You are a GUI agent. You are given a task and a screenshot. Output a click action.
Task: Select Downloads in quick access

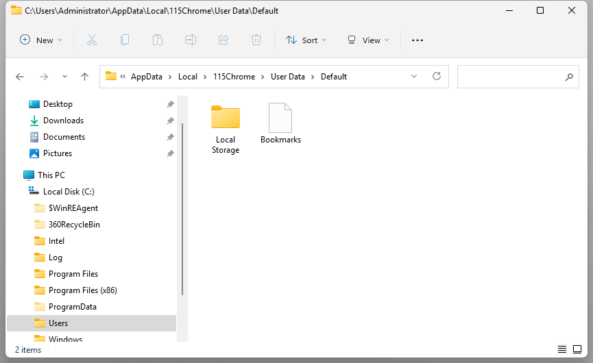click(63, 121)
